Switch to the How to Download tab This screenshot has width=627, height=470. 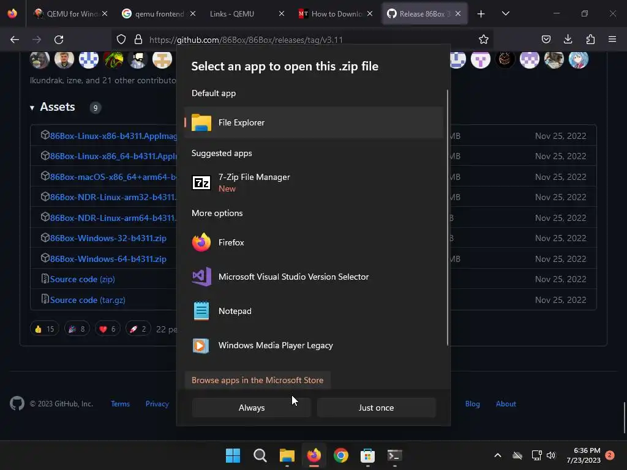pyautogui.click(x=336, y=13)
